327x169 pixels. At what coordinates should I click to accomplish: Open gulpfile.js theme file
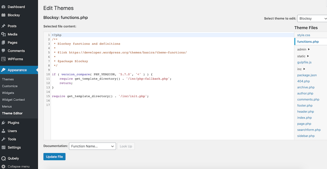pos(304,62)
